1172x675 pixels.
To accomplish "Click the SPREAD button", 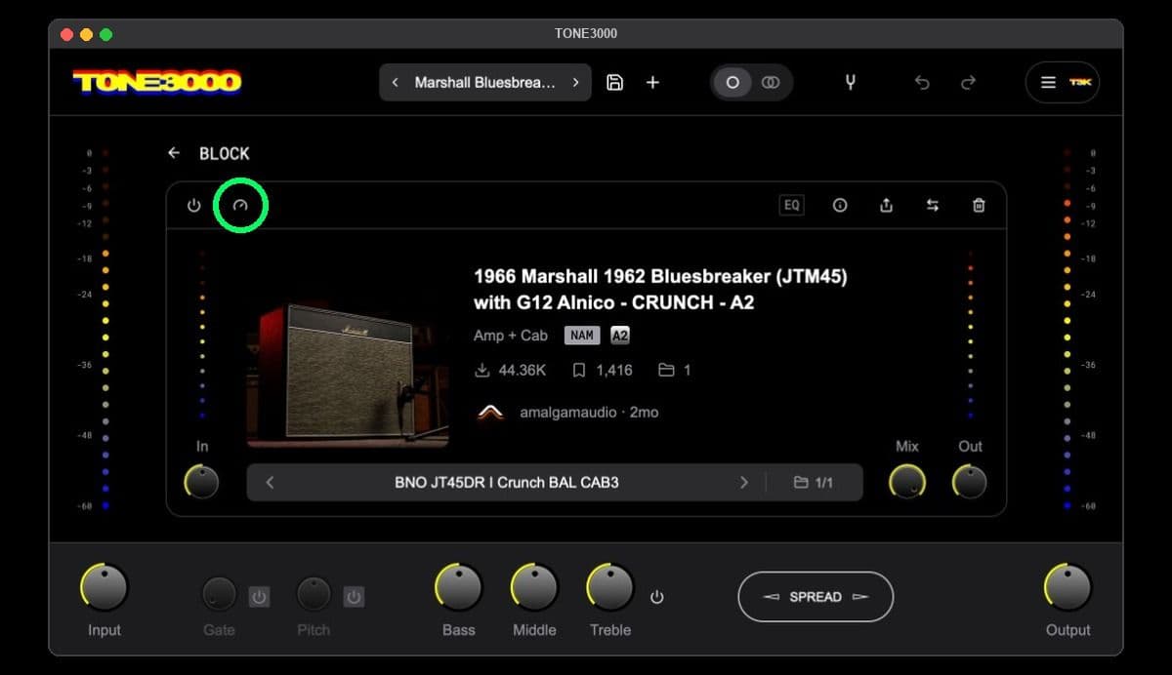I will pyautogui.click(x=816, y=596).
